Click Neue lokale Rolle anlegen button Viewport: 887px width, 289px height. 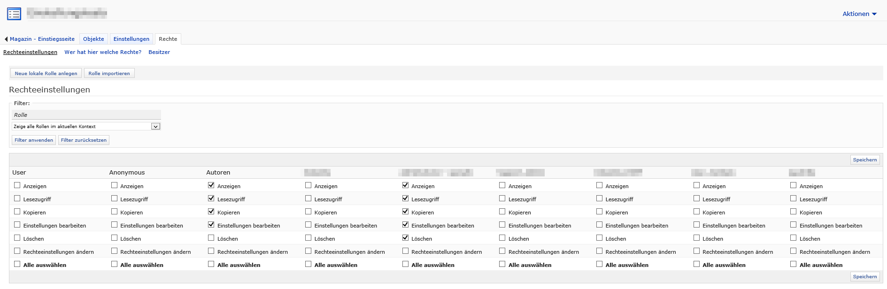[x=46, y=74]
